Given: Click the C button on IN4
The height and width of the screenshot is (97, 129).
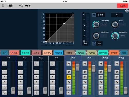Looking at the screenshot, I should click(52, 87).
